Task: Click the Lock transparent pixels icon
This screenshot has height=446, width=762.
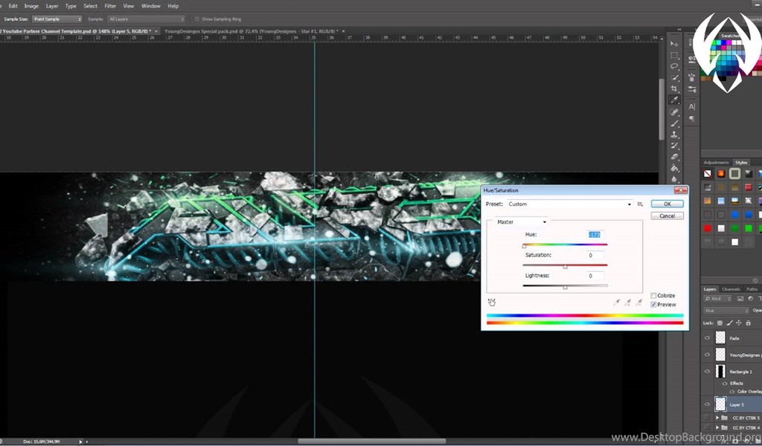Action: 720,323
